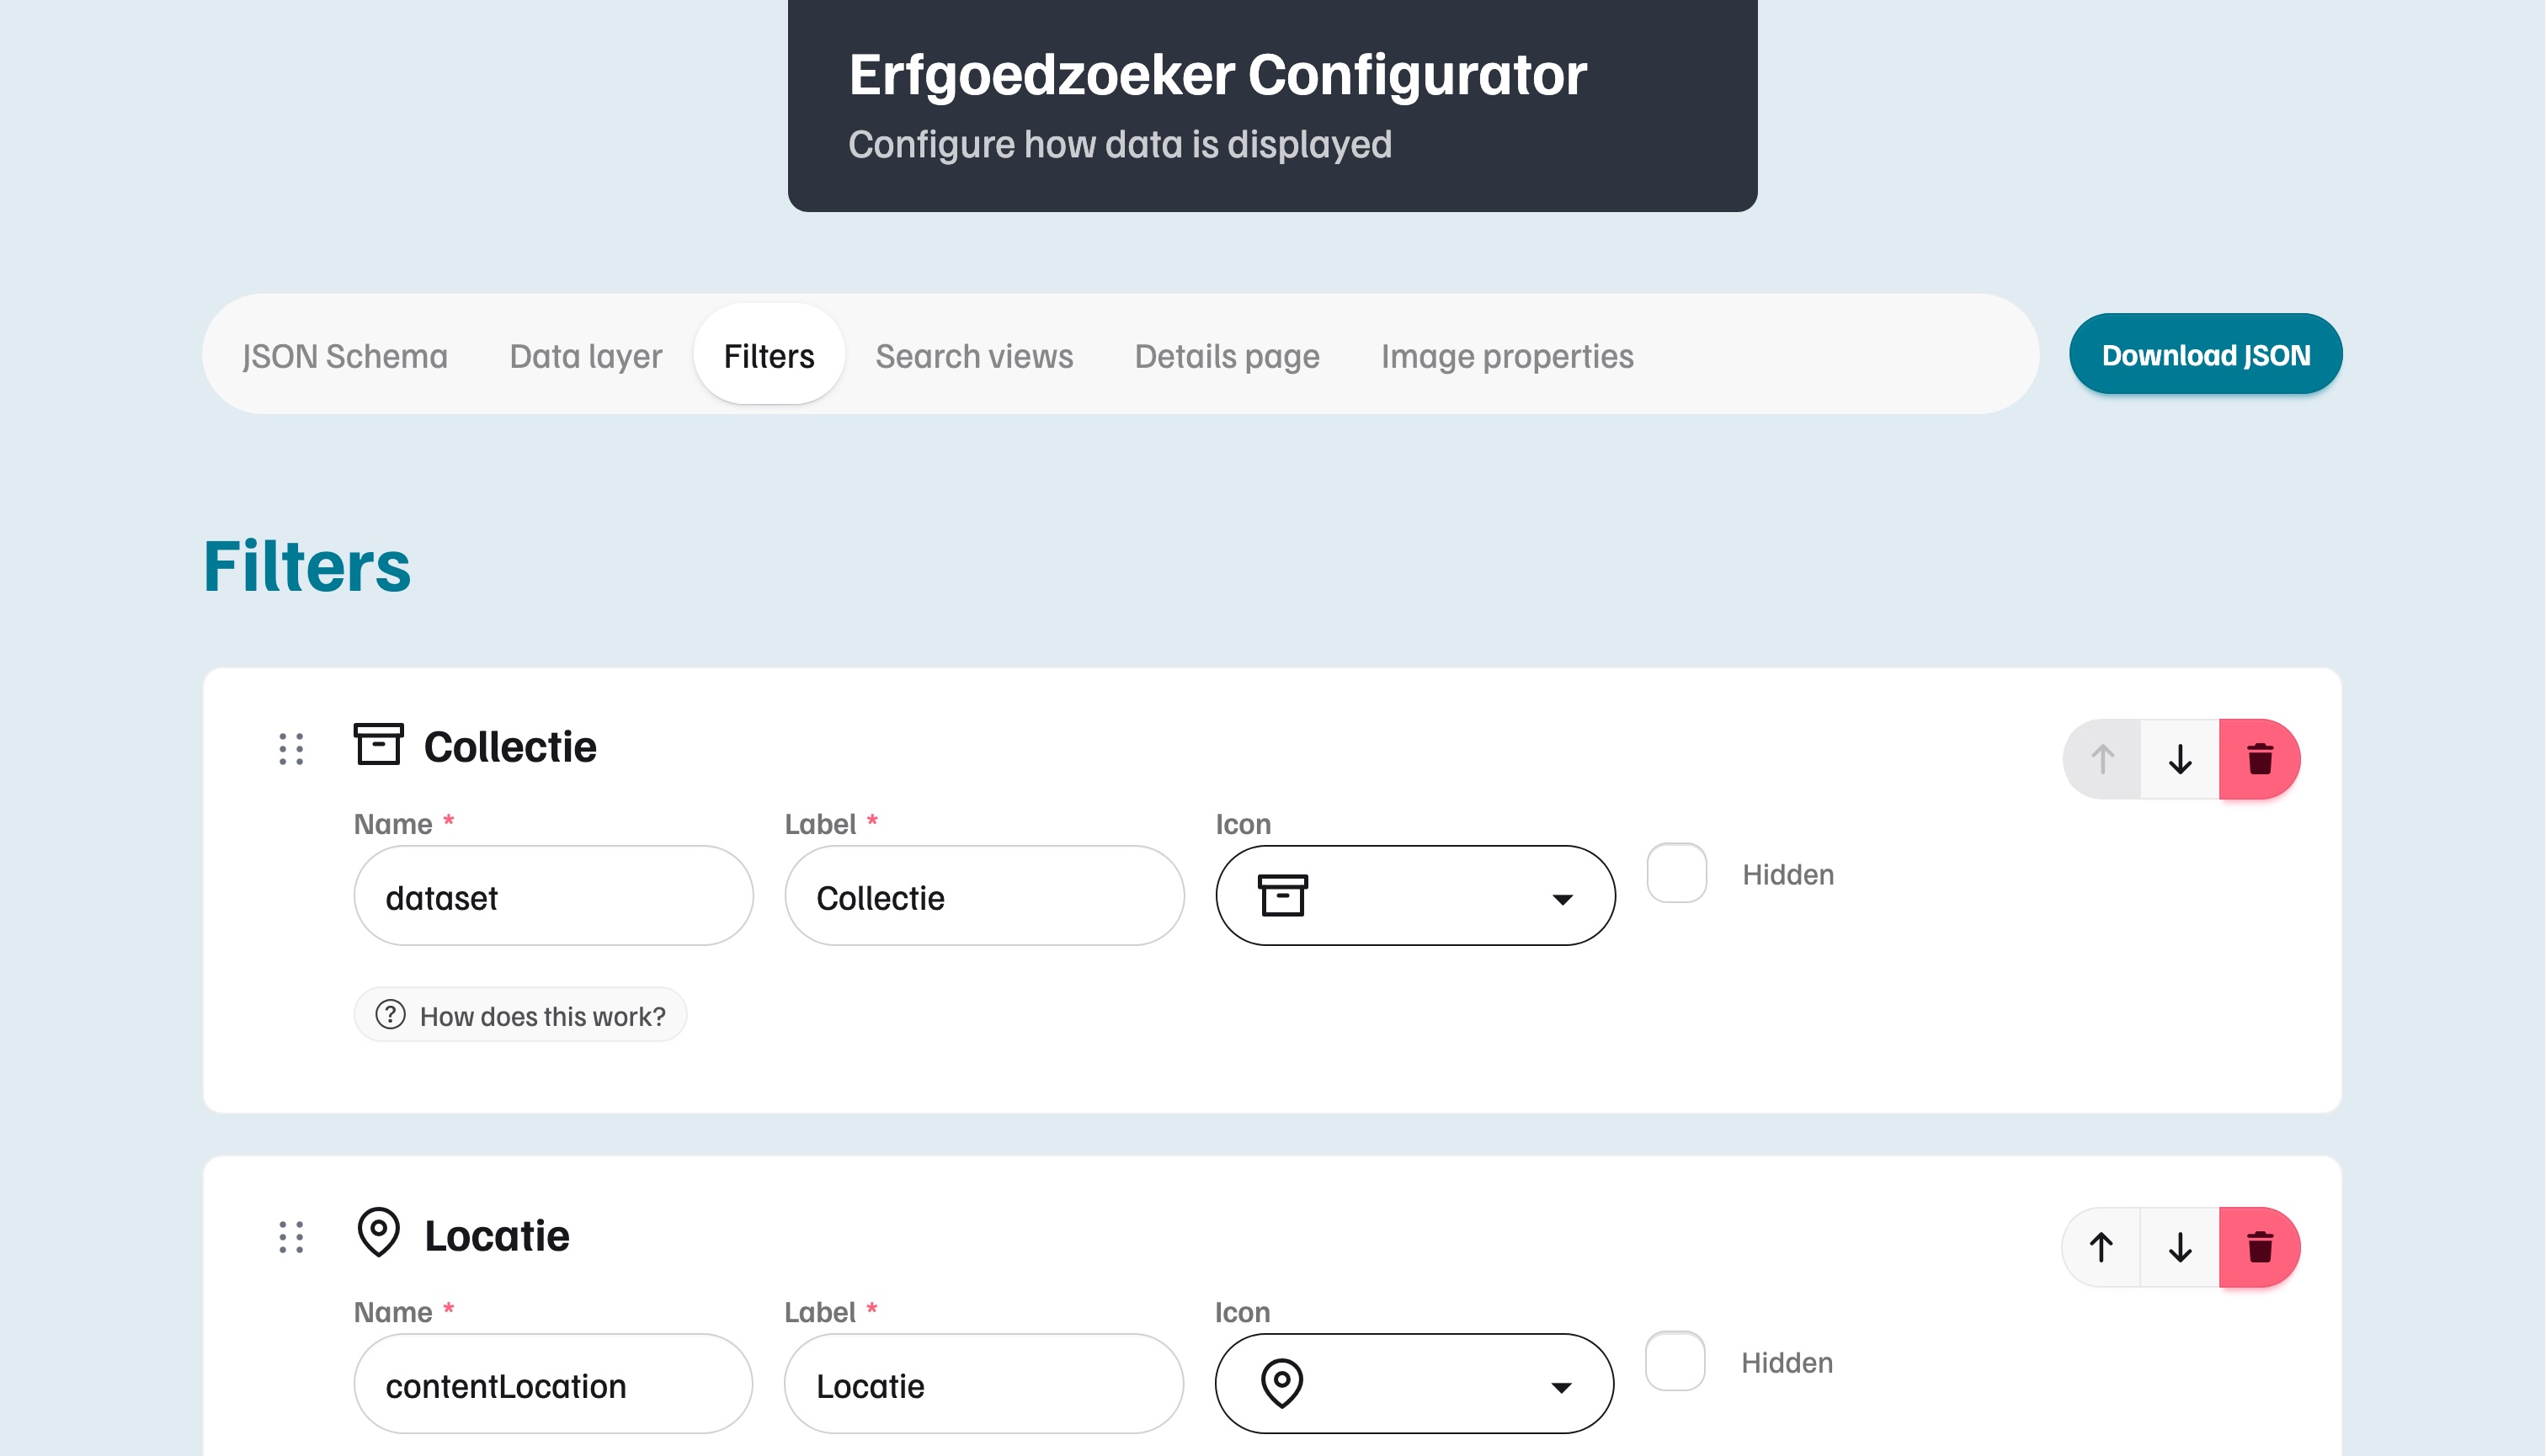
Task: Click the Name field containing 'contentLocation'
Action: pos(553,1384)
